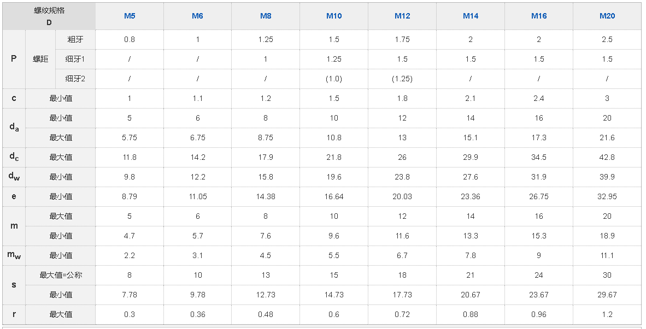Select the M14 column header link
The image size is (646, 329).
coord(471,16)
